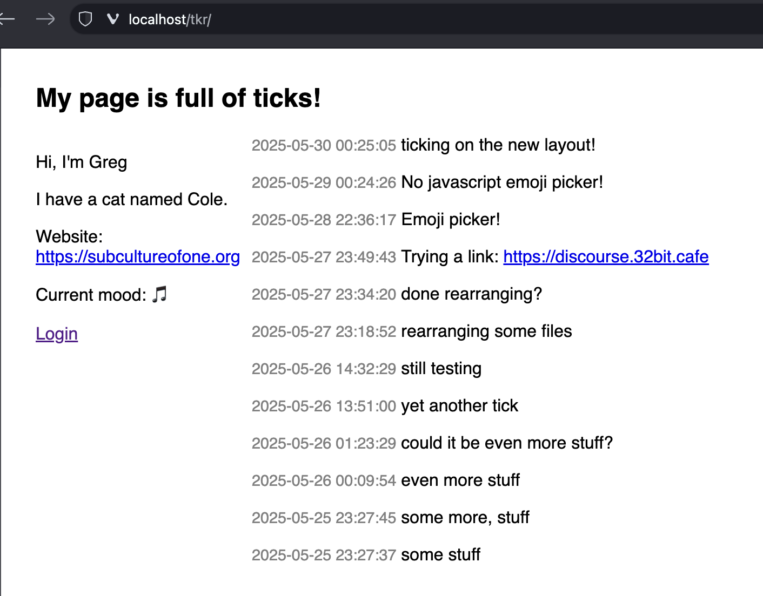The width and height of the screenshot is (763, 596).
Task: Click the browser forward arrow
Action: point(45,19)
